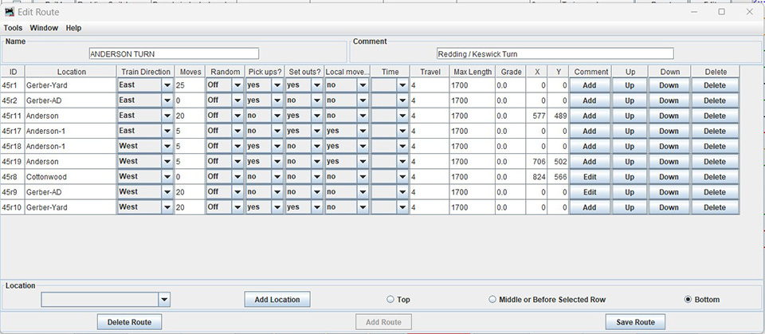Select the Top radio button
The width and height of the screenshot is (765, 334).
tap(390, 300)
